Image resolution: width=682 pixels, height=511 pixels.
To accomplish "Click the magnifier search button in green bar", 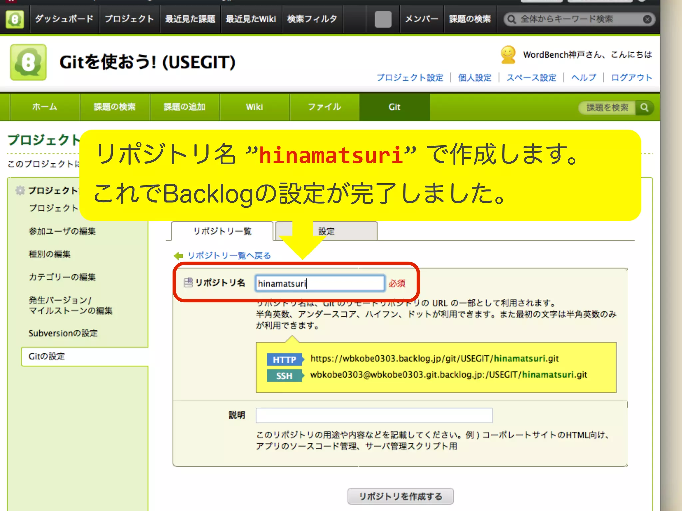I will click(x=644, y=107).
